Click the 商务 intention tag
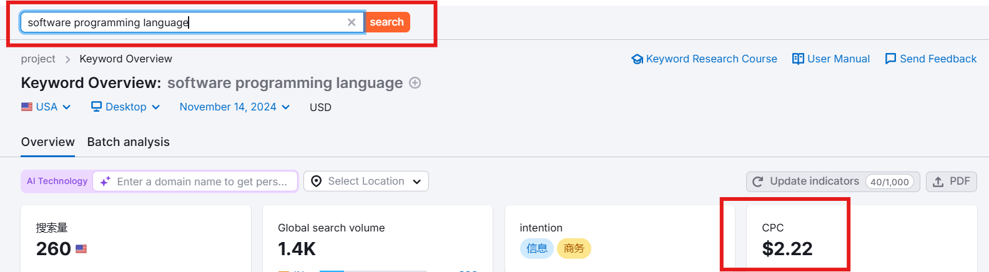The width and height of the screenshot is (989, 272). tap(574, 248)
